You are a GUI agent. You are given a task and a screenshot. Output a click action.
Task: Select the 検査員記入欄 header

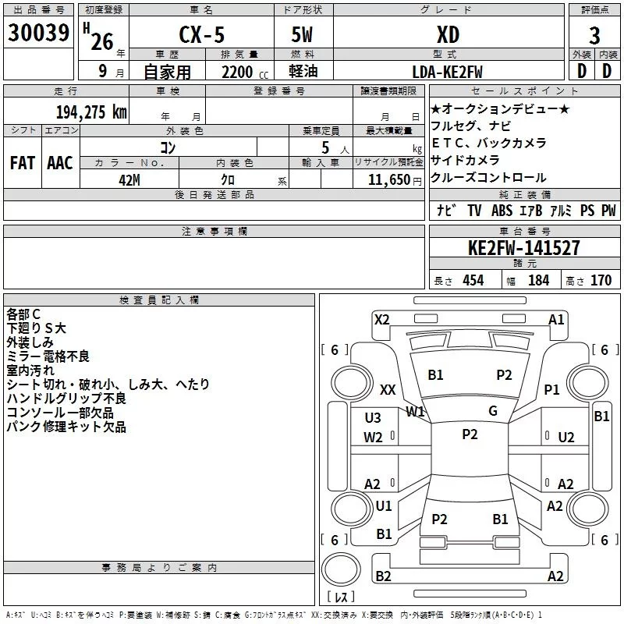tap(159, 300)
